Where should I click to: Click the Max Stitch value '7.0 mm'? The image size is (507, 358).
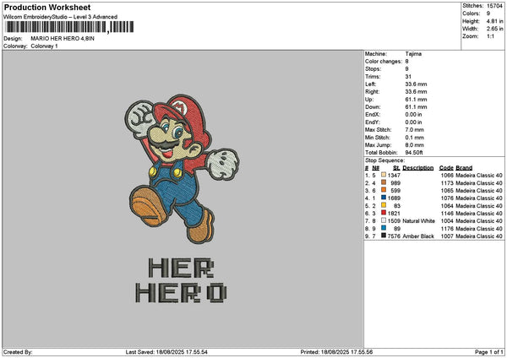coord(415,130)
